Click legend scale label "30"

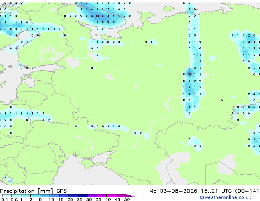point(89,199)
